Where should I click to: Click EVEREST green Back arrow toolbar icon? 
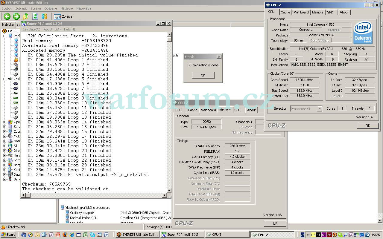click(7, 16)
